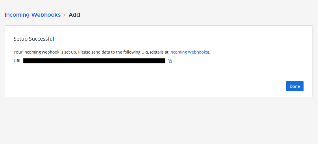Click the breadcrumb chevron separator
The width and height of the screenshot is (318, 144).
tap(64, 15)
